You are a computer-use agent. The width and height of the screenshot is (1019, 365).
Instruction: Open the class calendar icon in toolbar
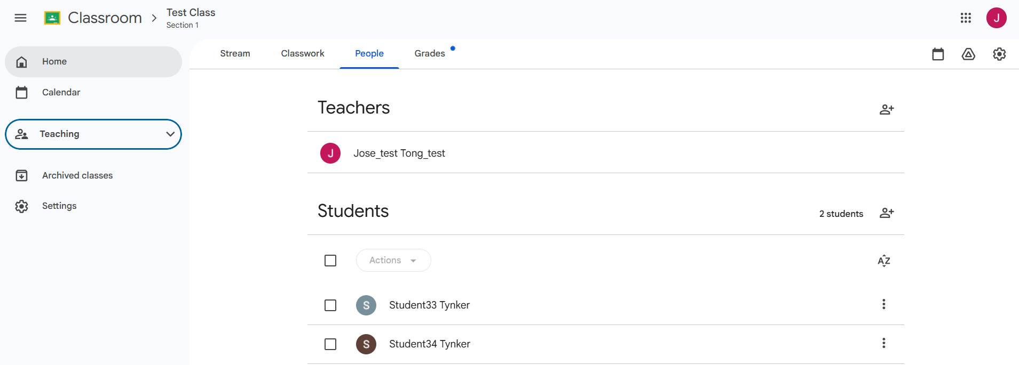point(938,54)
